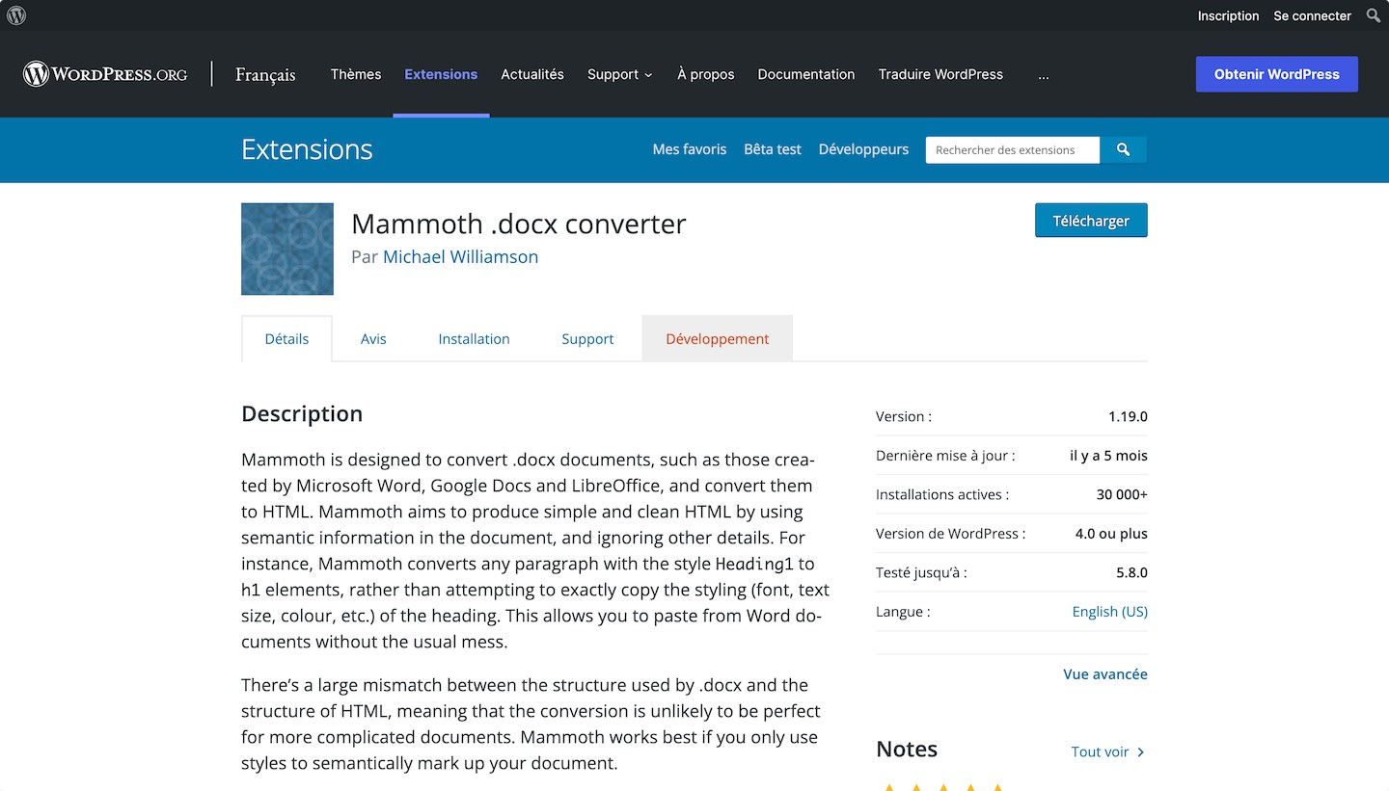
Task: Open the Bêta test link
Action: pyautogui.click(x=773, y=149)
